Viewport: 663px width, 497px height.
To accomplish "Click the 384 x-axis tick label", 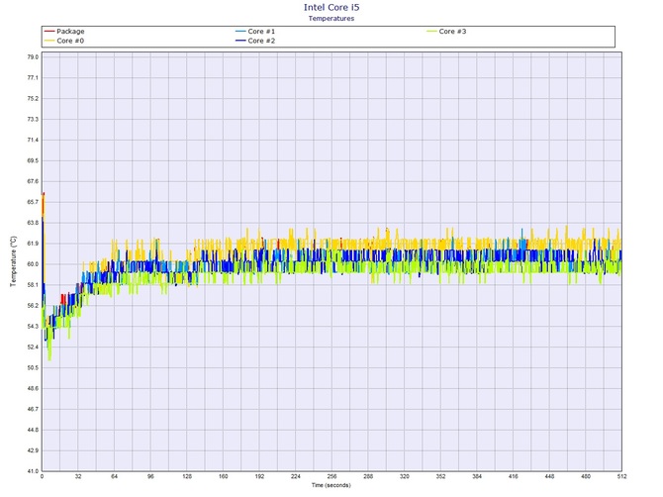I will click(477, 476).
